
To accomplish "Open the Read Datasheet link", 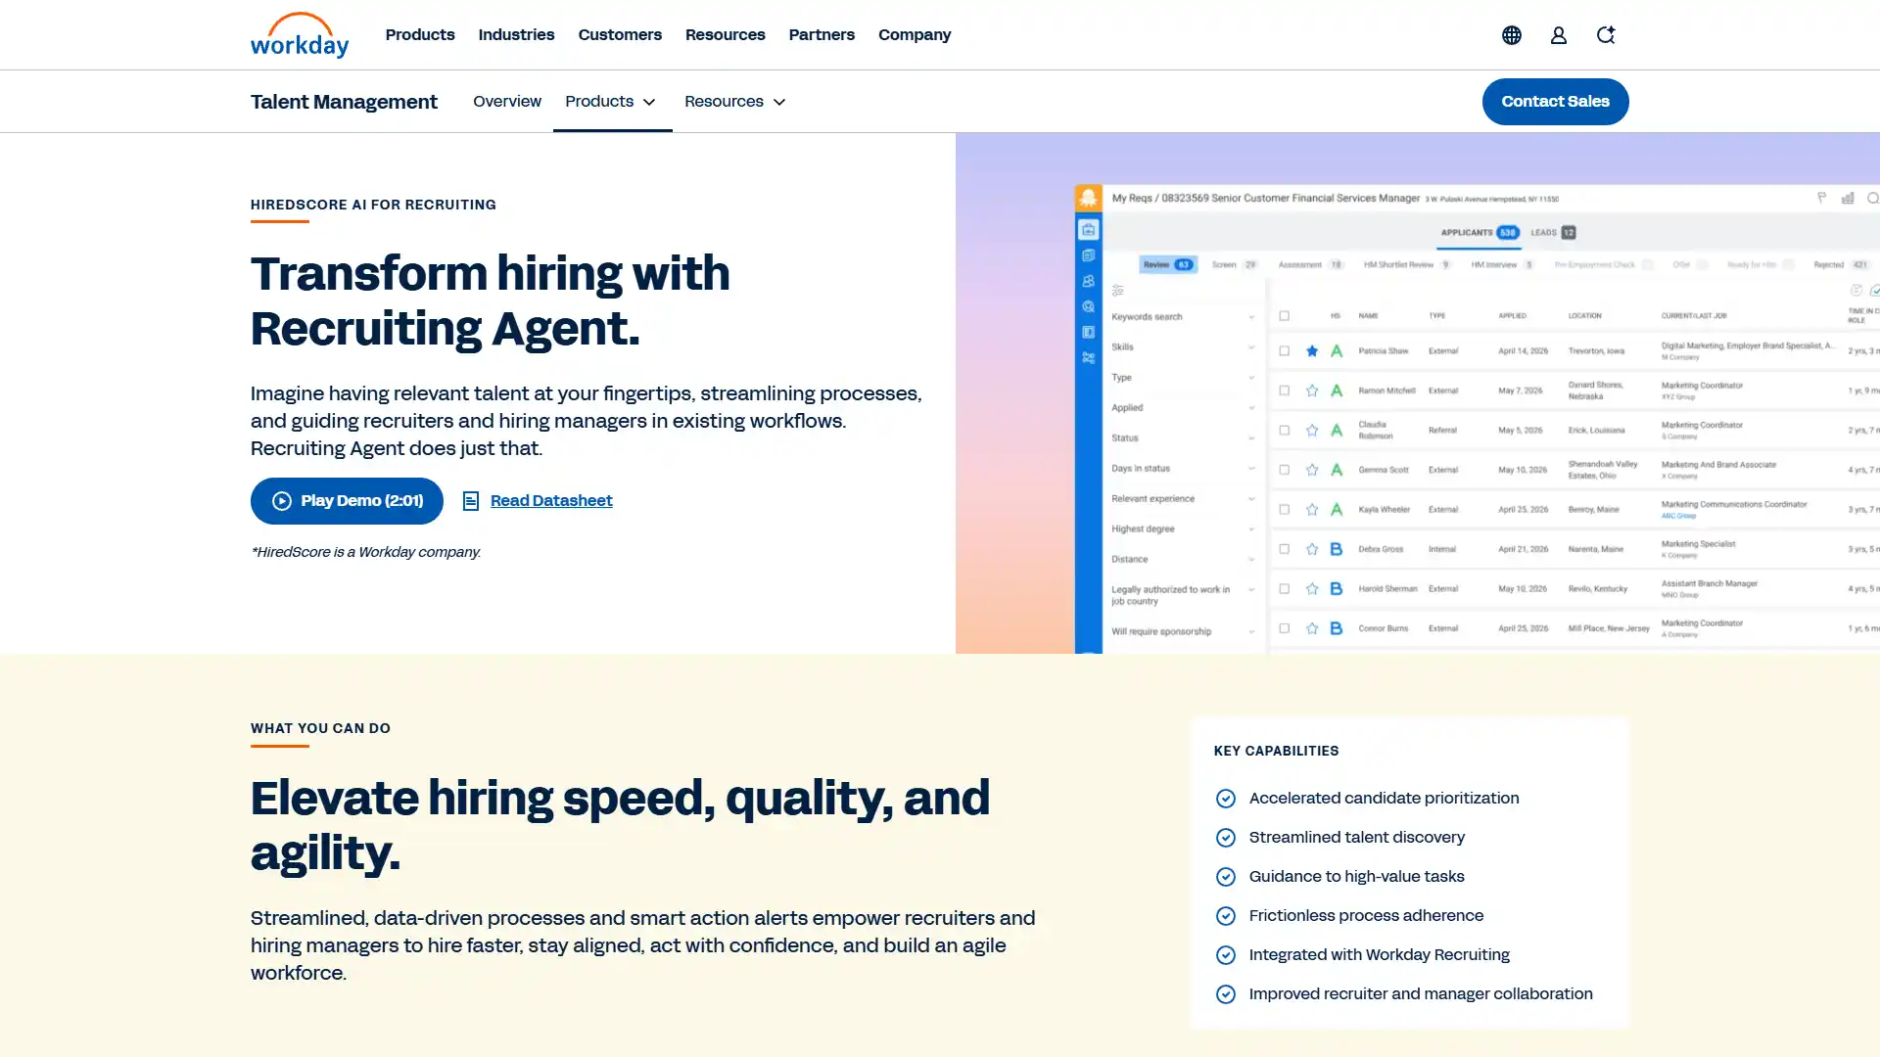I will click(x=551, y=501).
